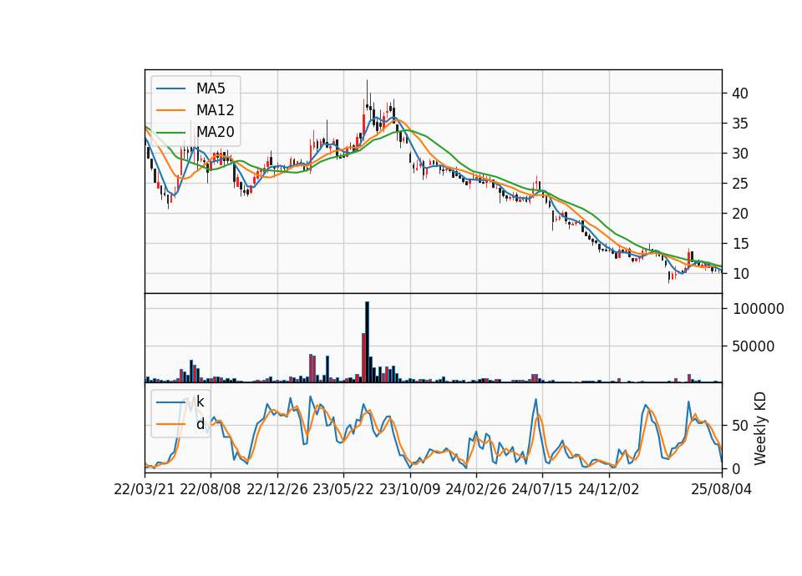Click the 24/12/02 date tick label
802x576 pixels.
tap(609, 489)
